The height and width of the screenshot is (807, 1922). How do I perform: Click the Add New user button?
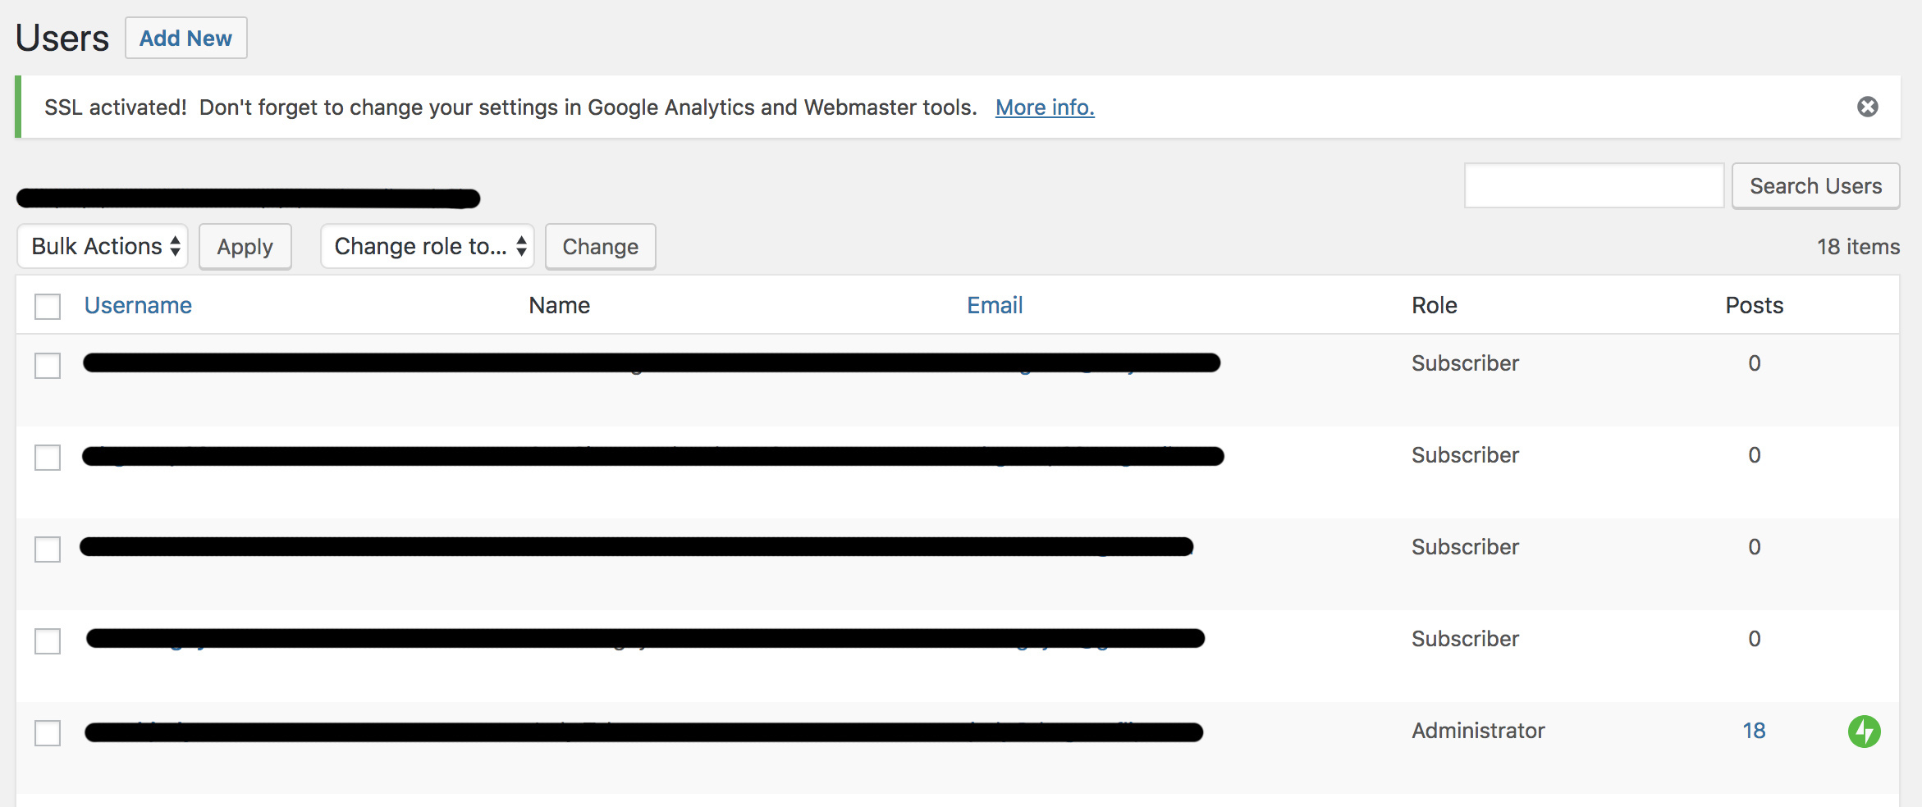[185, 38]
